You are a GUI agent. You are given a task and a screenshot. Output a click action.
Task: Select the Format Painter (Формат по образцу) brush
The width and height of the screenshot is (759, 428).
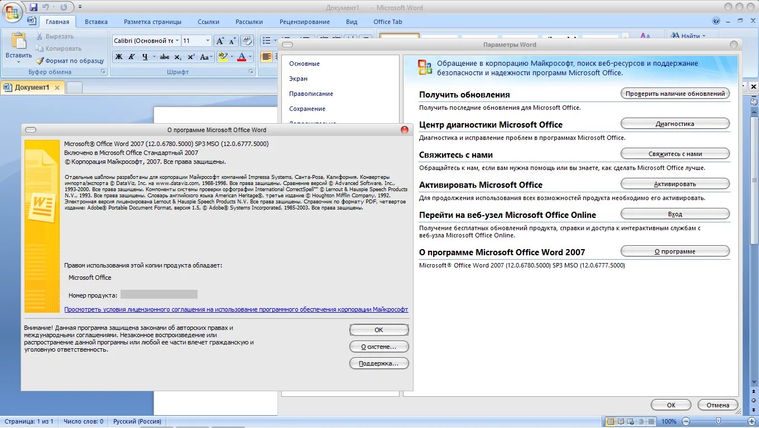40,61
